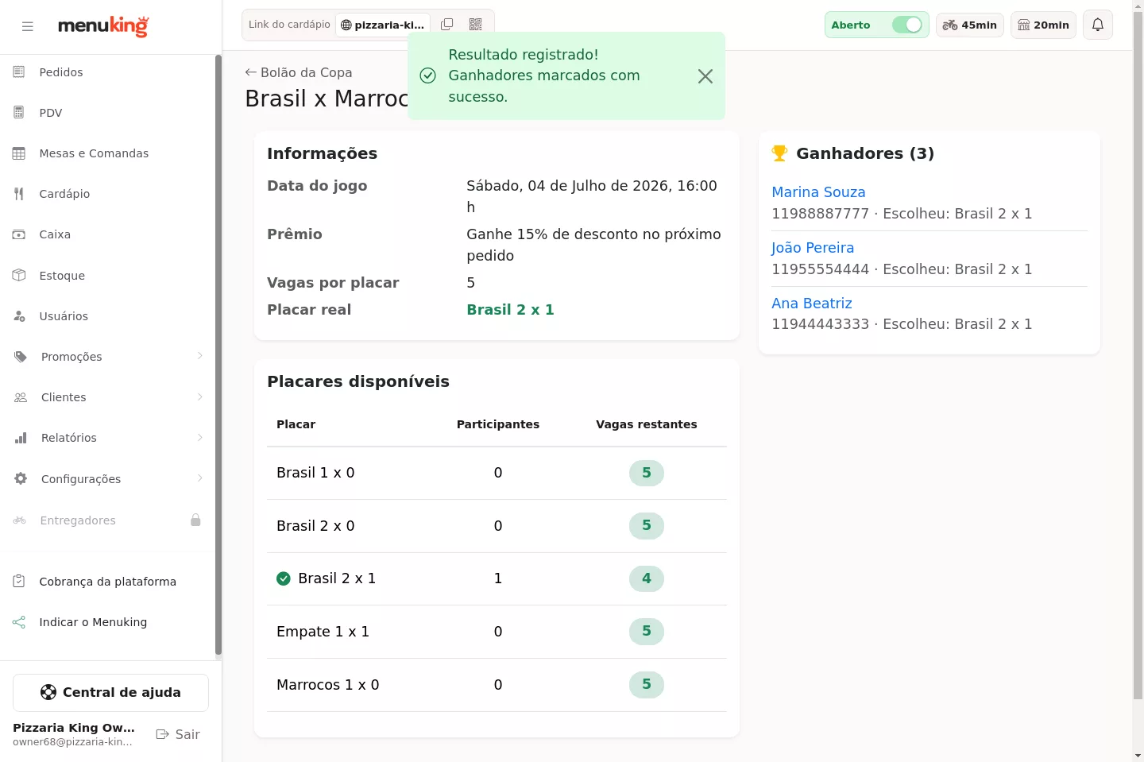1144x762 pixels.
Task: Click the sidebar vertical scrollbar
Action: coord(218,356)
